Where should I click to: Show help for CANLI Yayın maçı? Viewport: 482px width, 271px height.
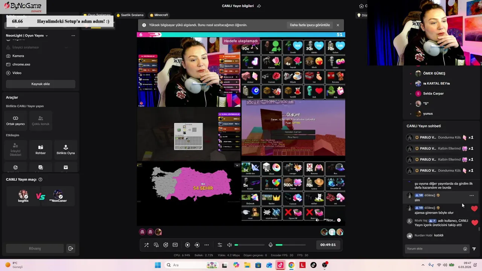tap(40, 180)
